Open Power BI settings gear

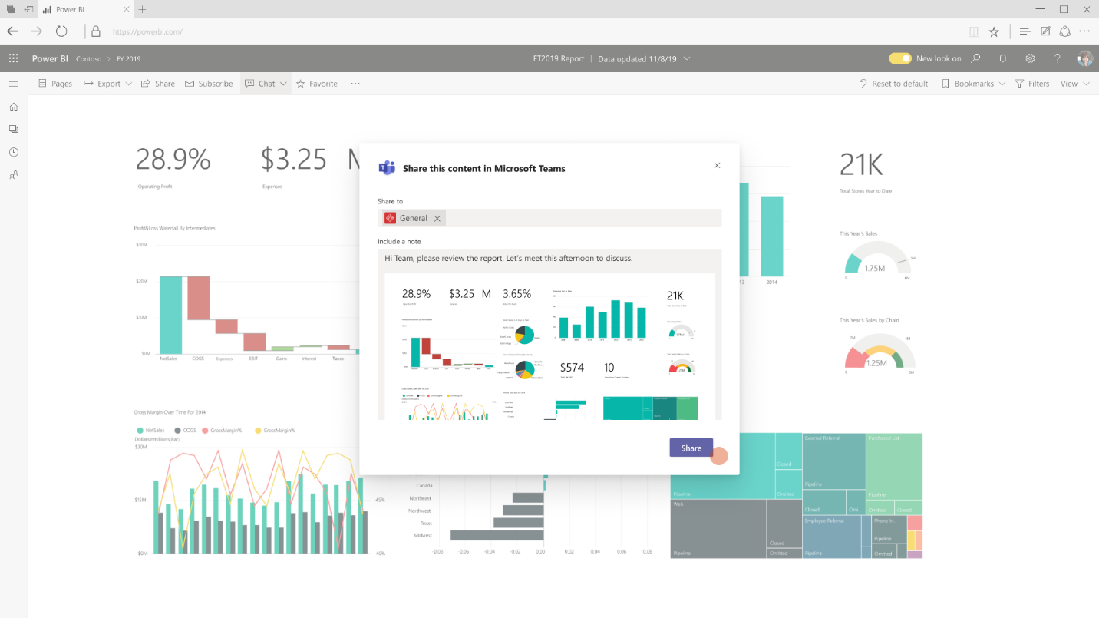[1031, 58]
